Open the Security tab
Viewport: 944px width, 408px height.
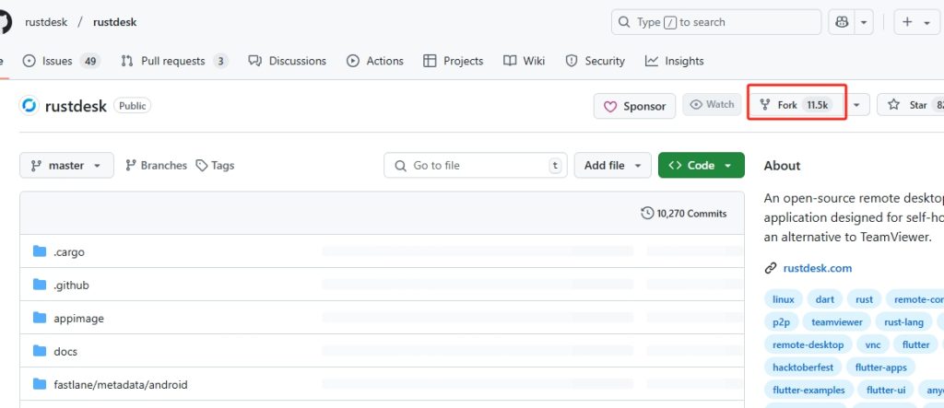tap(596, 61)
